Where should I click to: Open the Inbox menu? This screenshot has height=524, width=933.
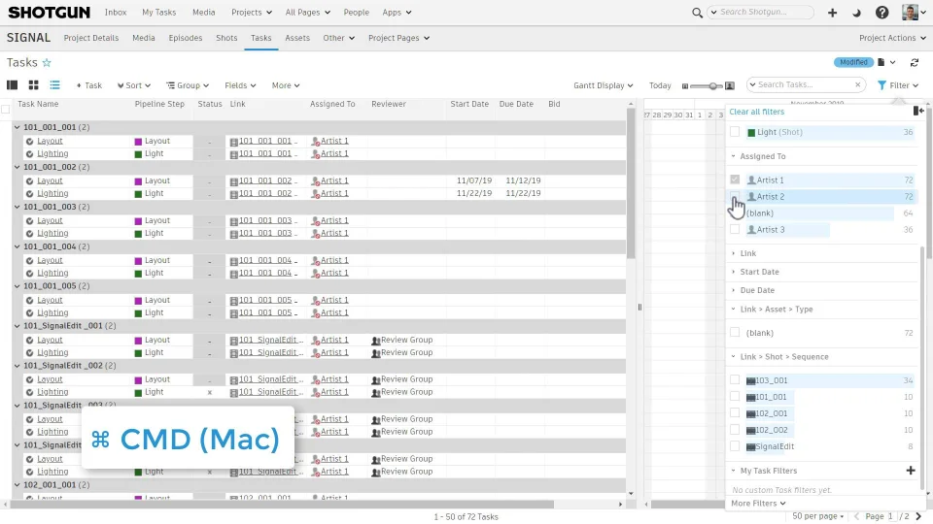tap(116, 12)
